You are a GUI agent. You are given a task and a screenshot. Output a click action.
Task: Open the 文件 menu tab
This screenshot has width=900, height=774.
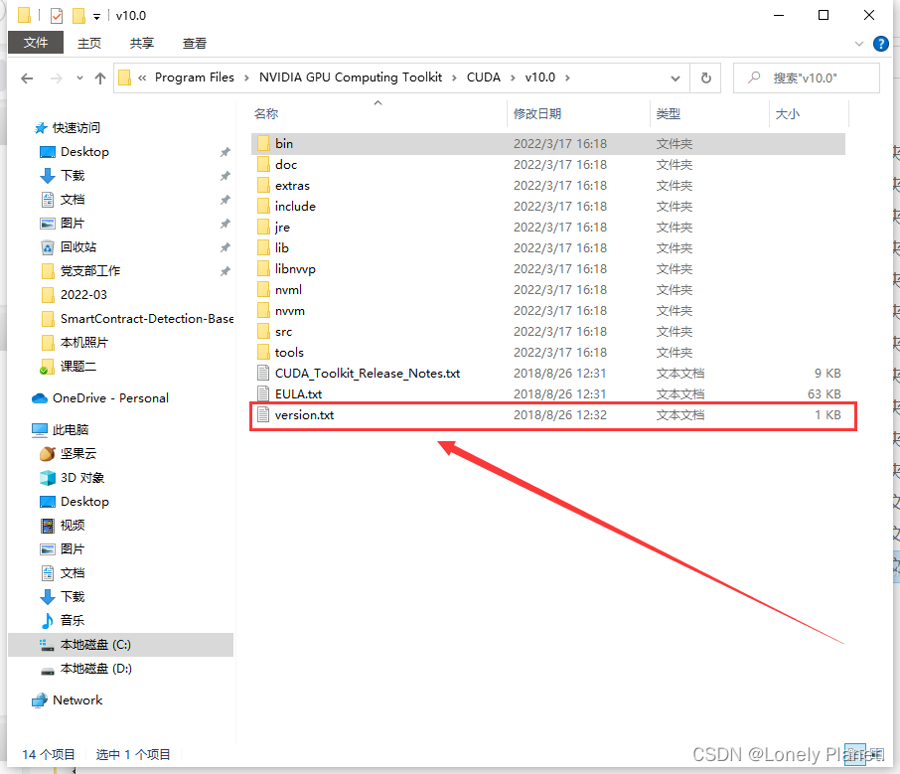36,43
